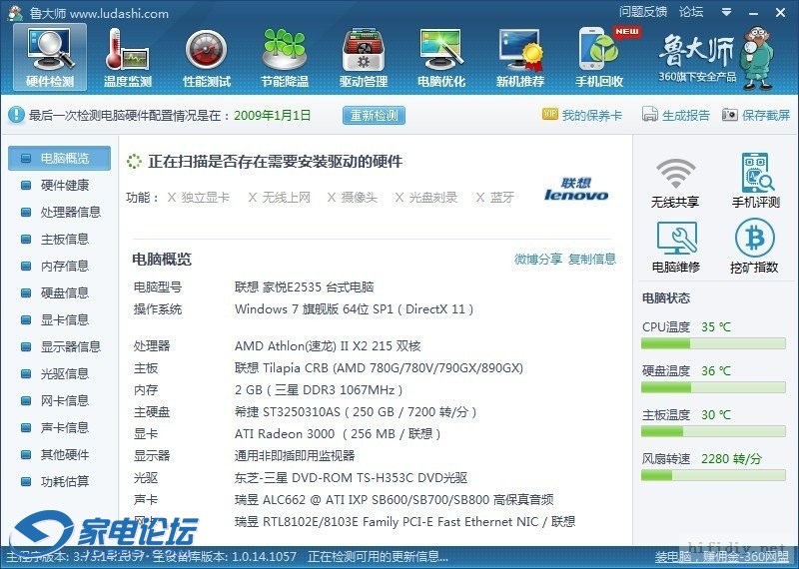Open 我的保养卡 VIP card
799x569 pixels.
point(582,115)
